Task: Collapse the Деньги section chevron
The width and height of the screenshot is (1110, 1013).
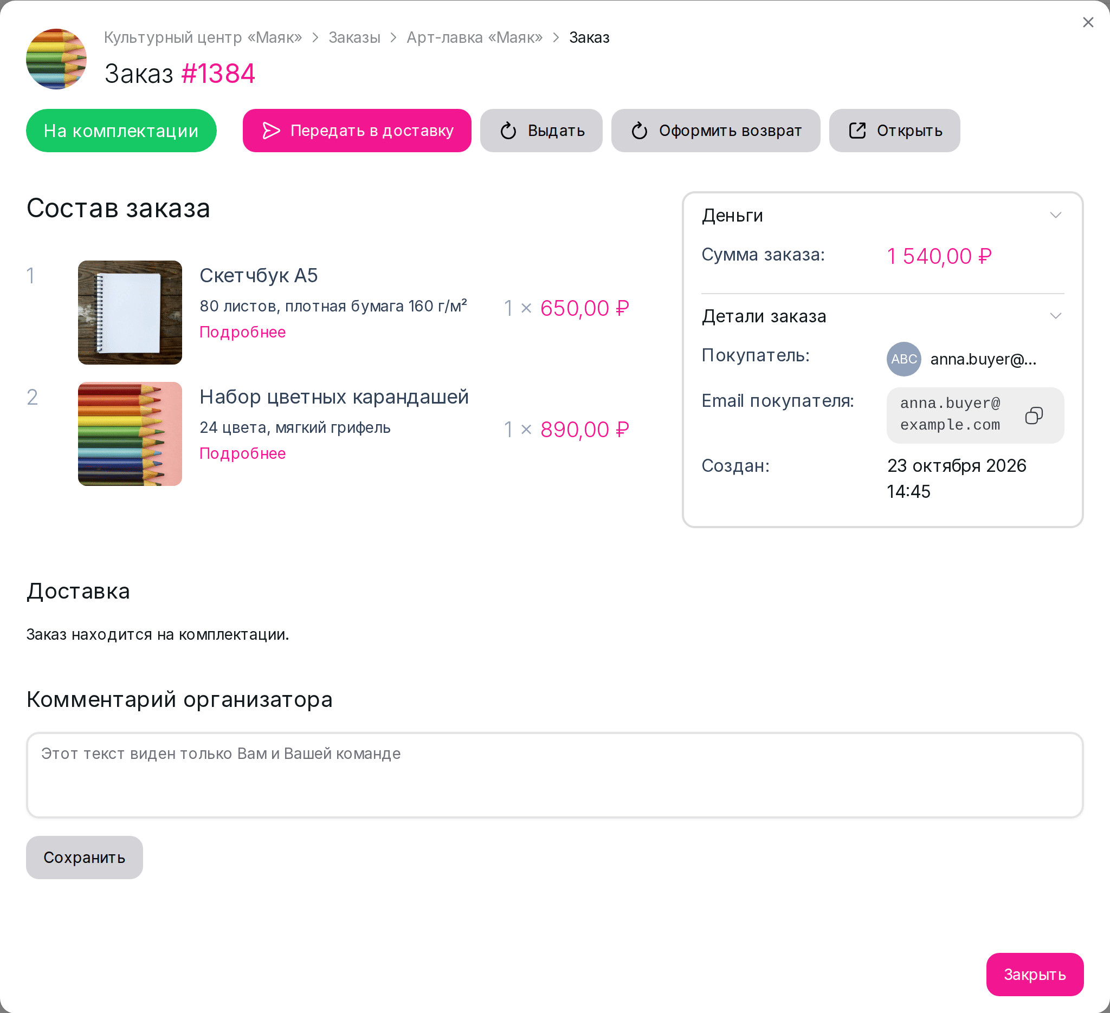Action: click(1055, 215)
